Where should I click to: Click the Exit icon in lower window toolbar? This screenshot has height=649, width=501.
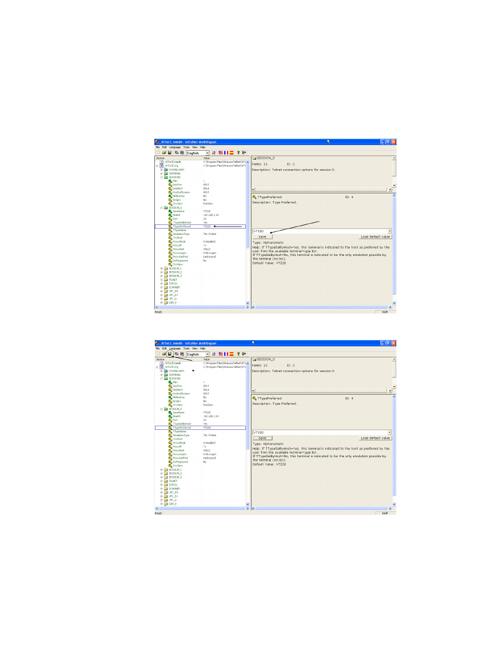click(244, 354)
